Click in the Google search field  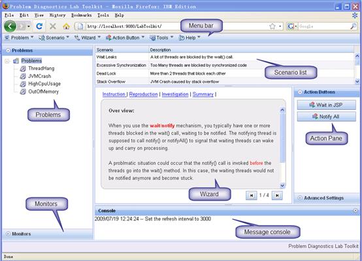click(323, 26)
